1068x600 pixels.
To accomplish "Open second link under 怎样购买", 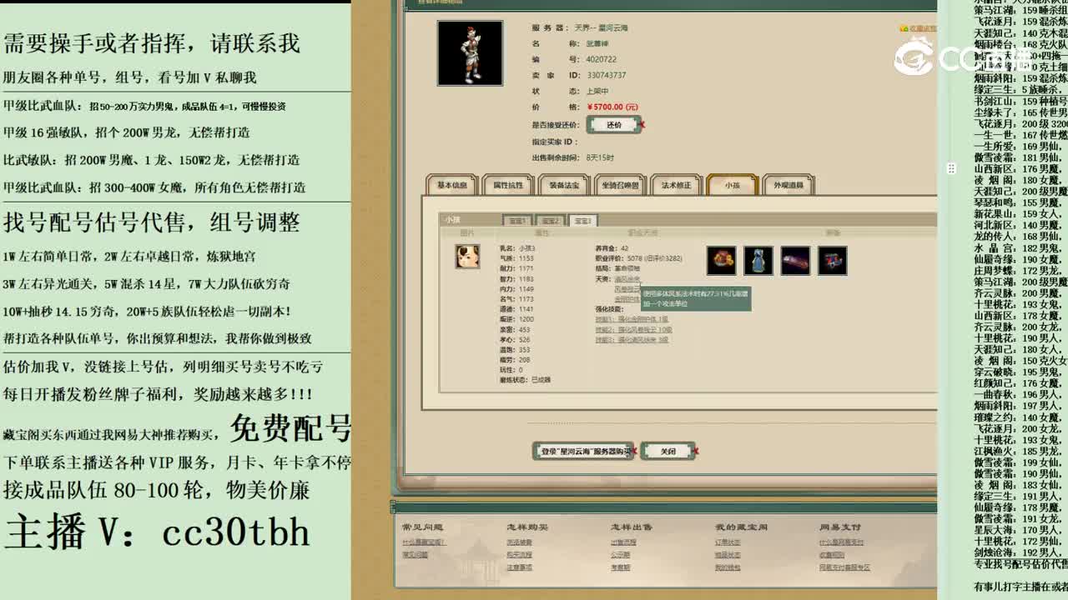I will 519,554.
